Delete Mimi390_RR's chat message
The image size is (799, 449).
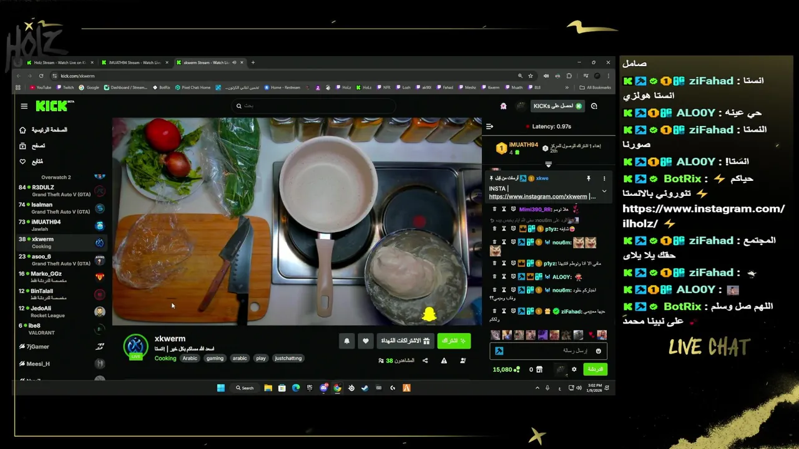click(494, 209)
